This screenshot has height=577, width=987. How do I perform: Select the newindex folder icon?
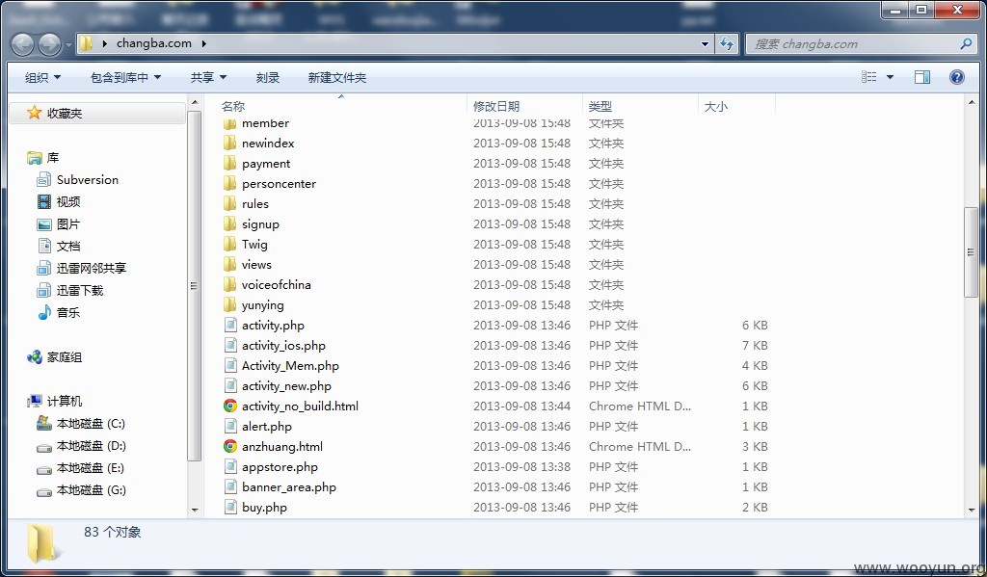coord(229,143)
